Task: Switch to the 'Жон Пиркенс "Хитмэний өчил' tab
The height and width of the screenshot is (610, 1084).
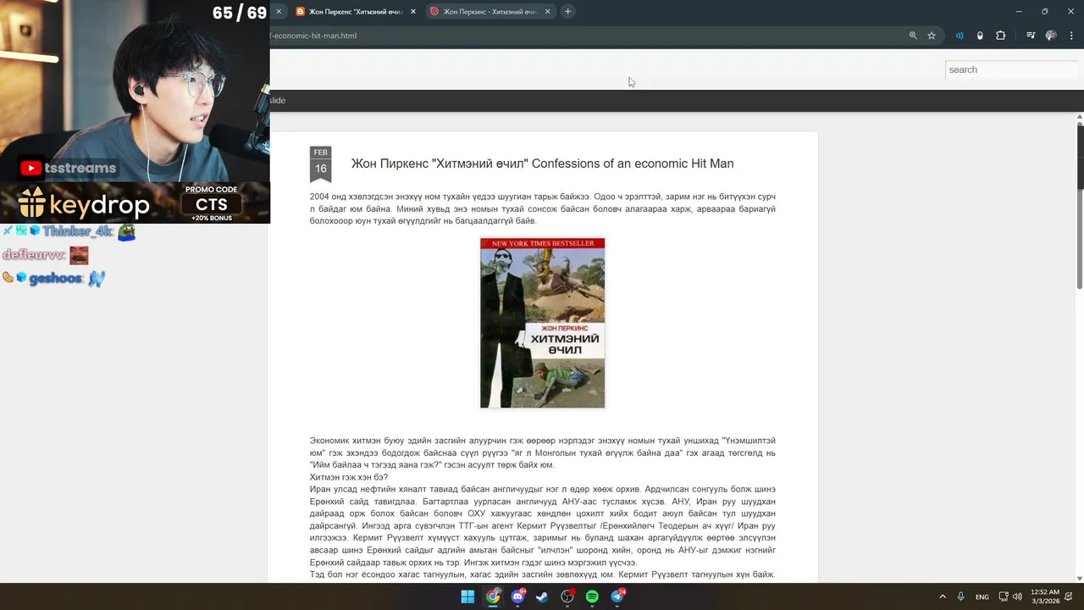Action: pos(355,12)
